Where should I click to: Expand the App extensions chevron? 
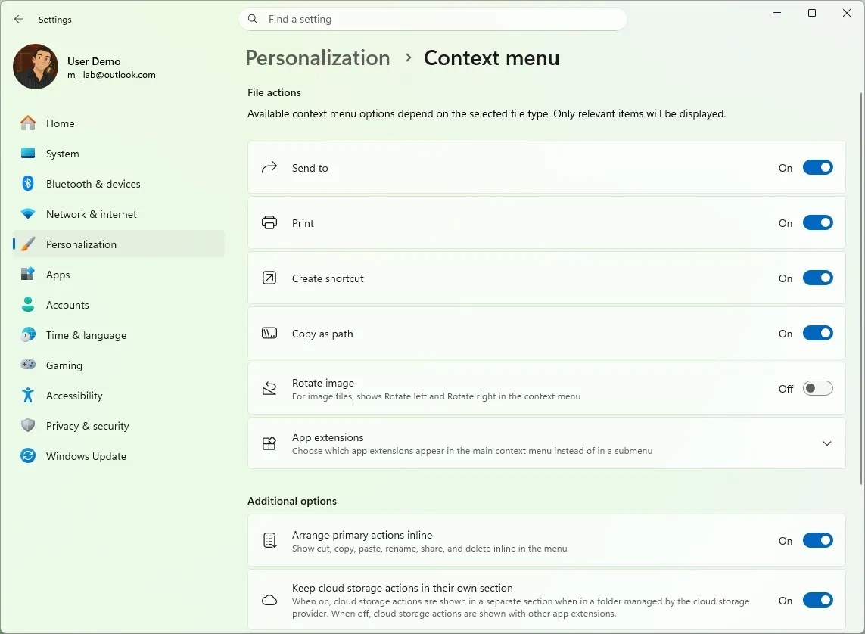(827, 444)
